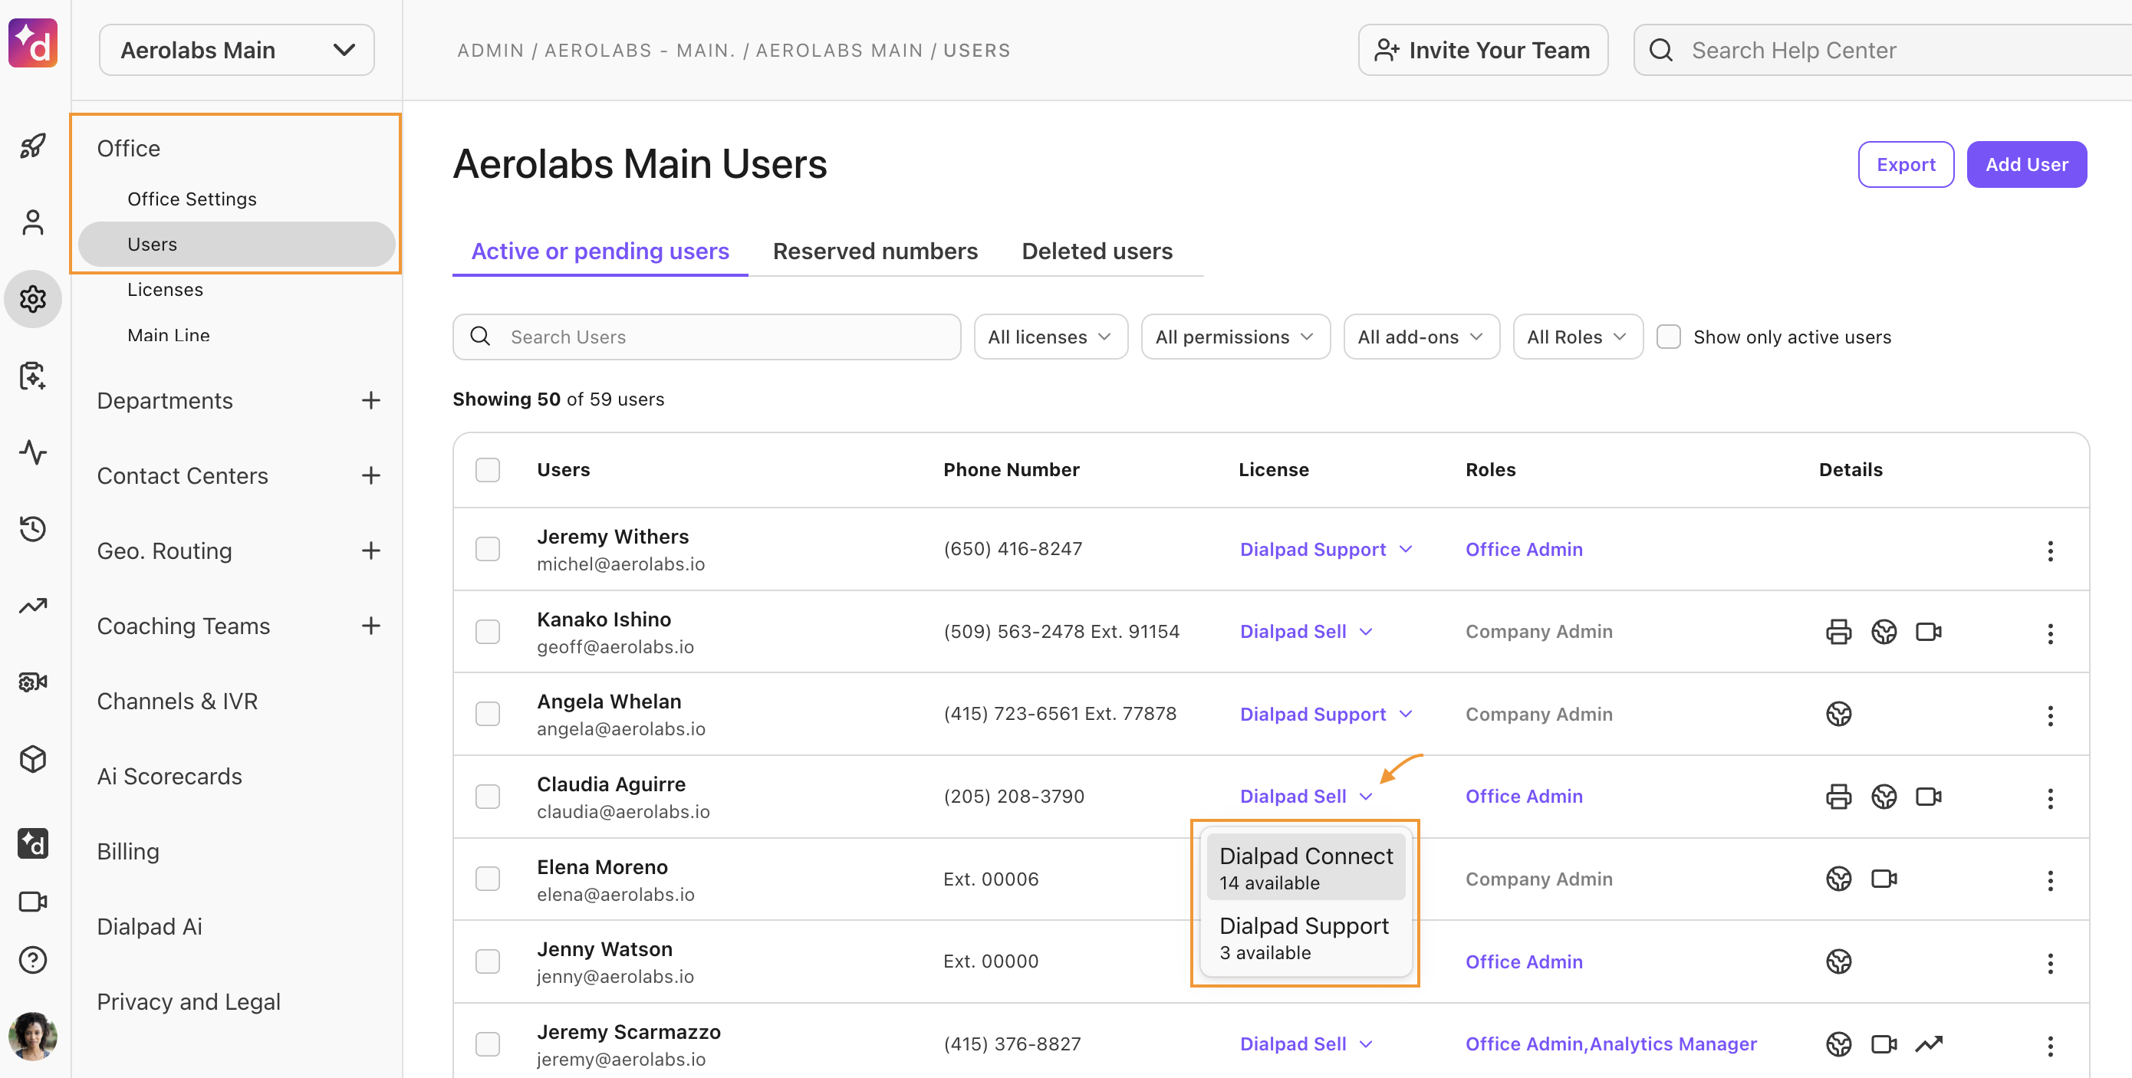The width and height of the screenshot is (2132, 1078).
Task: Open Claudia Aguirre's Office Admin role link
Action: (x=1524, y=796)
